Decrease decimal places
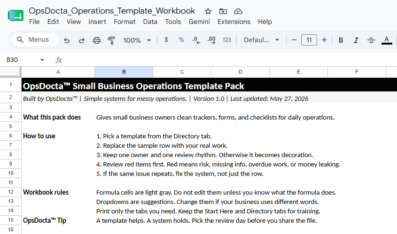Viewport: 397px width, 234px height. [x=196, y=40]
